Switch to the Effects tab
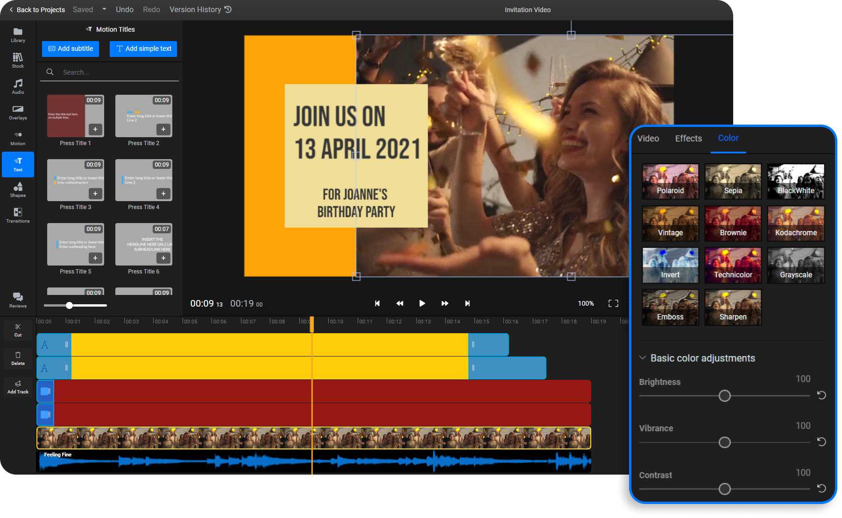This screenshot has height=518, width=842. point(688,138)
